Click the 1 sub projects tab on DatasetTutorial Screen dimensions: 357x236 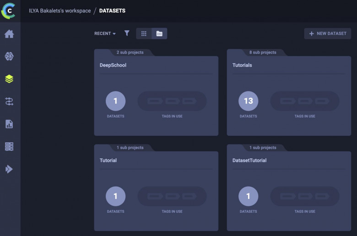[x=263, y=147]
